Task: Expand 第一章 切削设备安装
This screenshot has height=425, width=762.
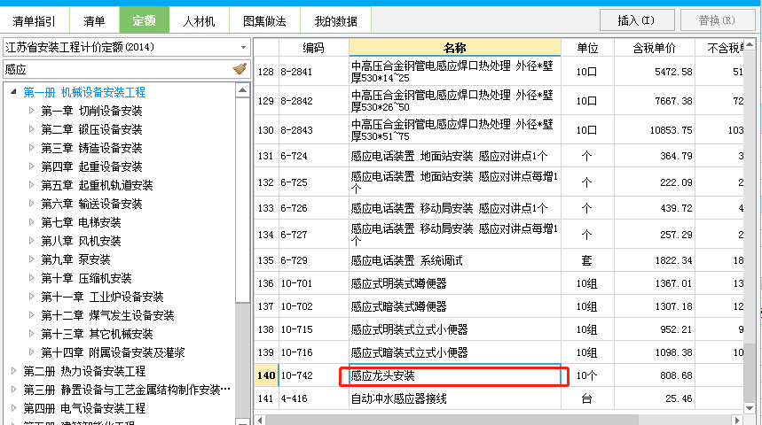Action: click(x=31, y=110)
